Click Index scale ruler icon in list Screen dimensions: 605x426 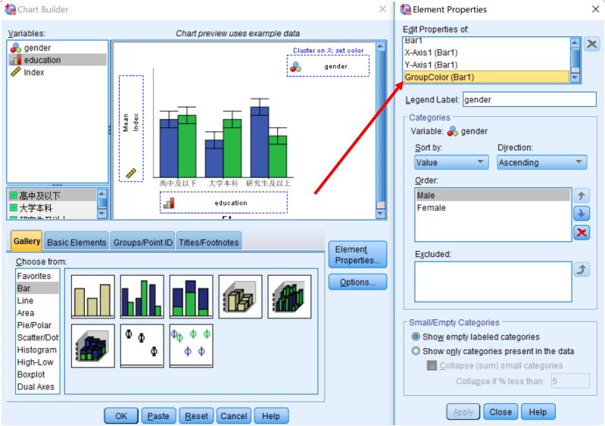pyautogui.click(x=16, y=72)
